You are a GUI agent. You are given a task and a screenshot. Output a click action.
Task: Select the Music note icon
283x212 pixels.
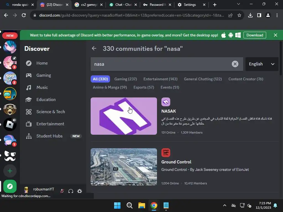point(29,88)
